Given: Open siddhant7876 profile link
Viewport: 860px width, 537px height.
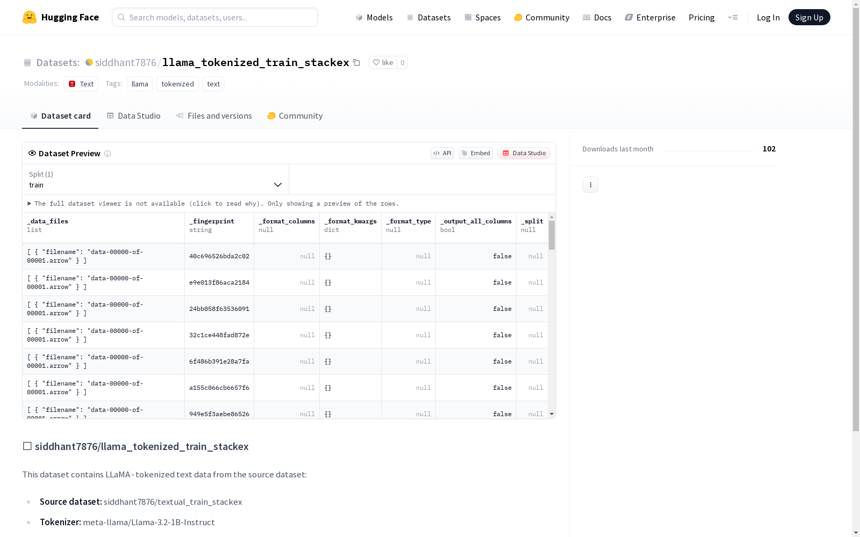Looking at the screenshot, I should click(x=126, y=62).
